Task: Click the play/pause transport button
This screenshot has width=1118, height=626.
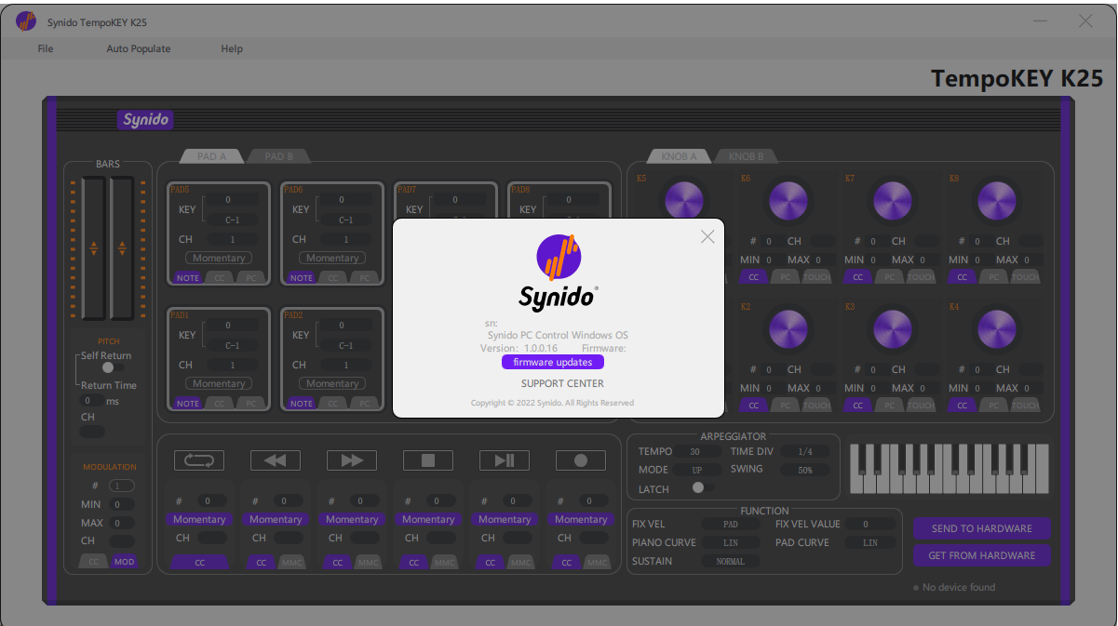Action: click(x=504, y=460)
